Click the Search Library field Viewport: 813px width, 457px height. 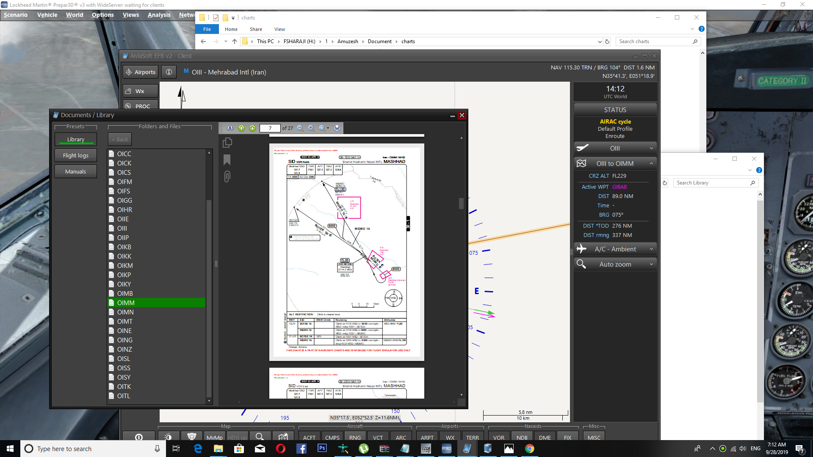tap(715, 183)
